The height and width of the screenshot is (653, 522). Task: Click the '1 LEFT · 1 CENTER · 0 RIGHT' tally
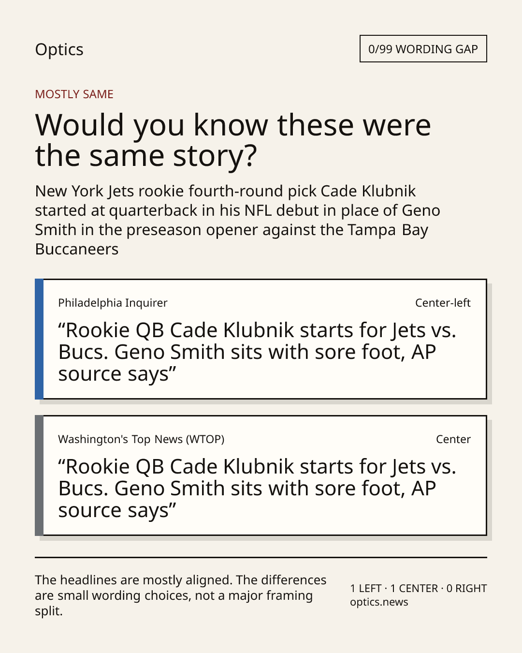coord(418,589)
